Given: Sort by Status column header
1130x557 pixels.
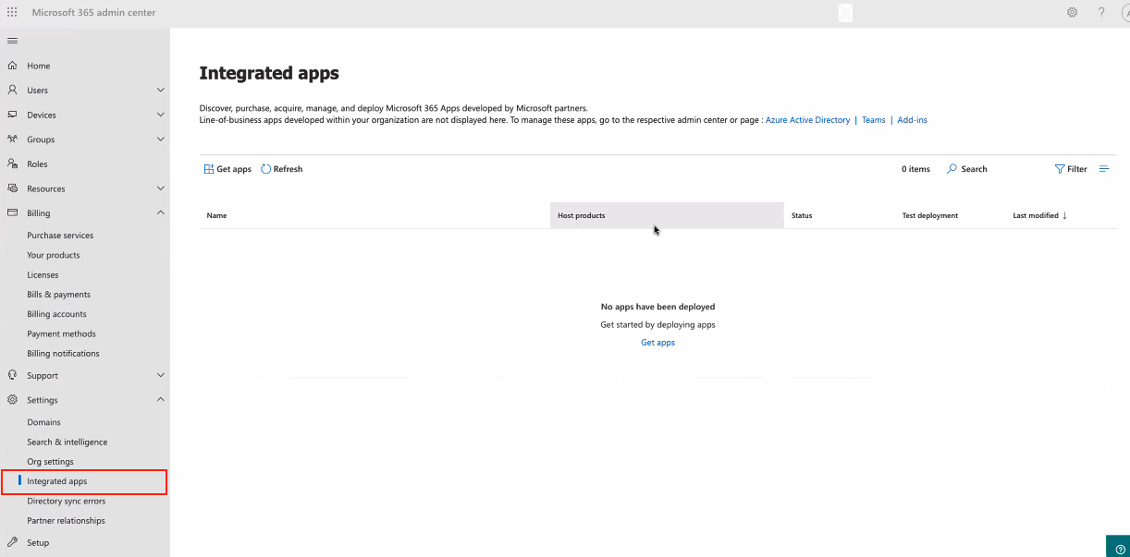Looking at the screenshot, I should [802, 215].
